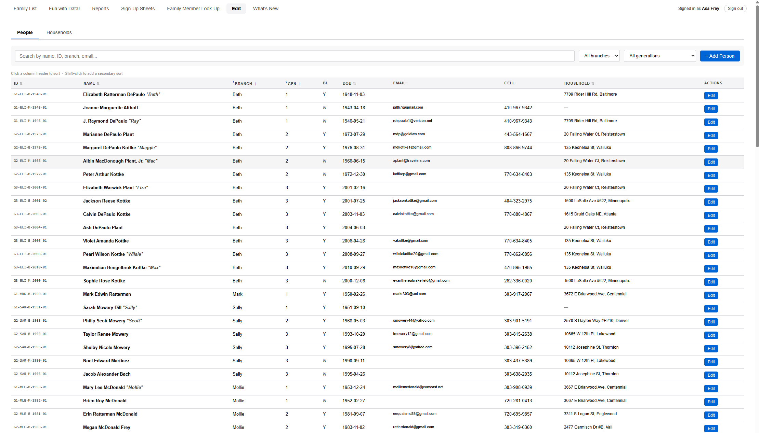Edit Marianne DePaulo Plant's record
The height and width of the screenshot is (433, 759).
pyautogui.click(x=711, y=136)
